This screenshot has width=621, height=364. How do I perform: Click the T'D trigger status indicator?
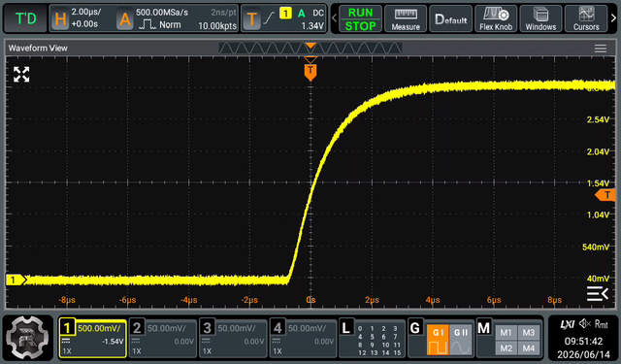pyautogui.click(x=25, y=18)
